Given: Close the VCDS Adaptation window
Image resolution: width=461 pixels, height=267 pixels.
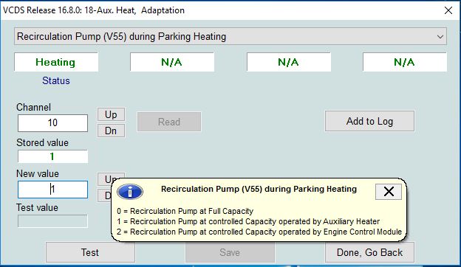Looking at the screenshot, I should pyautogui.click(x=448, y=10).
